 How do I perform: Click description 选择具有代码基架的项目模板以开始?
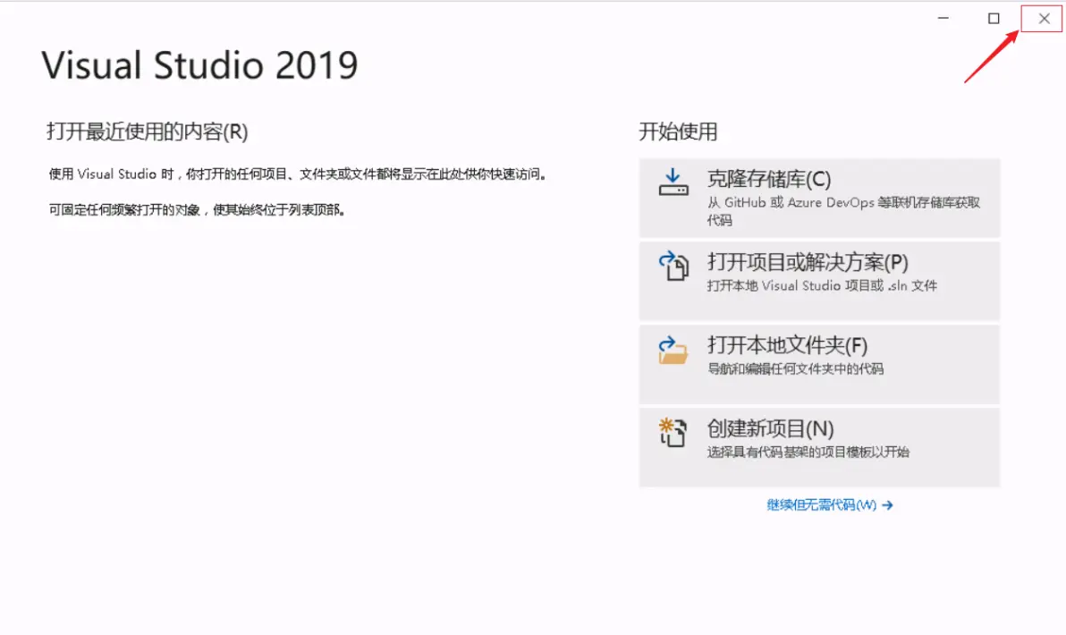(808, 452)
